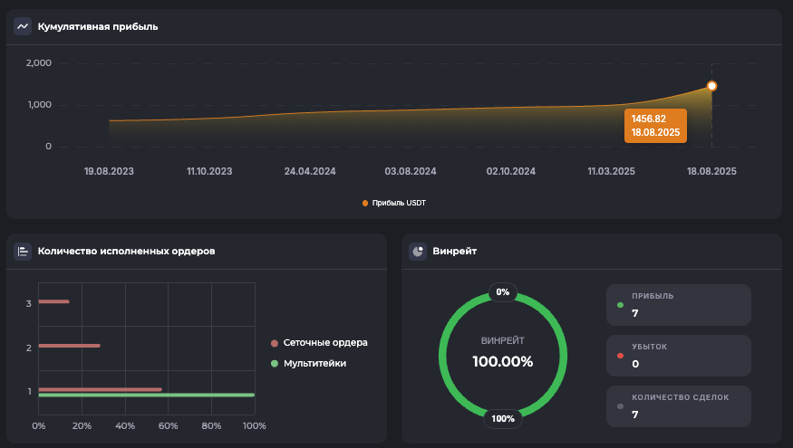Click the cumulative profit line chart icon

[23, 26]
